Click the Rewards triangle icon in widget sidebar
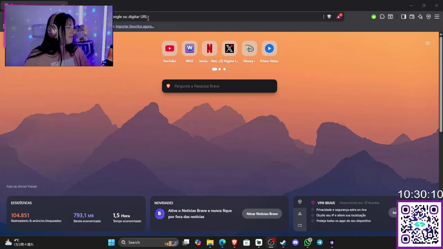The height and width of the screenshot is (249, 443). pos(300,214)
